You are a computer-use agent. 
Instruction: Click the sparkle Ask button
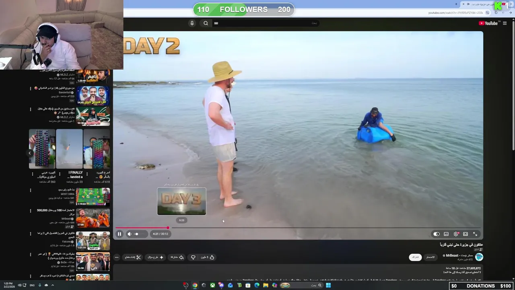click(x=156, y=257)
